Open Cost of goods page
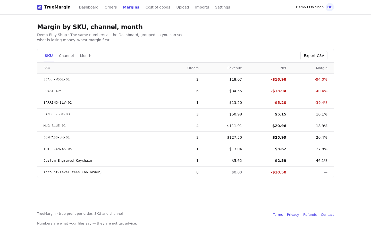The width and height of the screenshot is (371, 232). (x=158, y=7)
